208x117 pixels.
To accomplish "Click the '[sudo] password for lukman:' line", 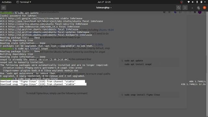I will (x=19, y=16).
